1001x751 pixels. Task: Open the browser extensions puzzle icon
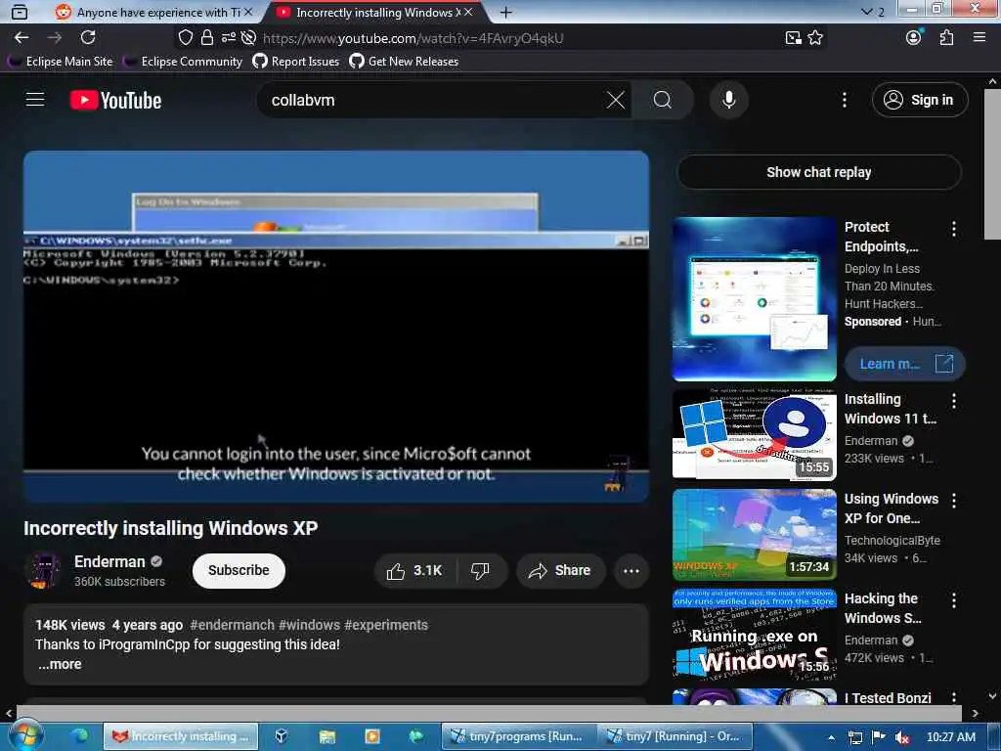[x=946, y=38]
